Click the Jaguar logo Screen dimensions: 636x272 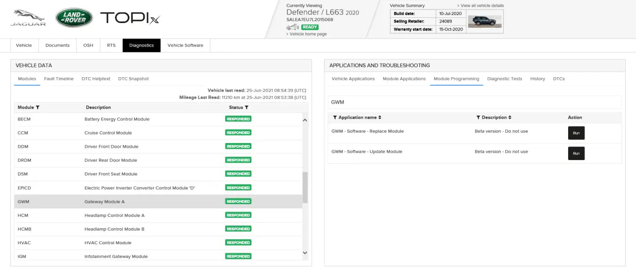coord(28,17)
